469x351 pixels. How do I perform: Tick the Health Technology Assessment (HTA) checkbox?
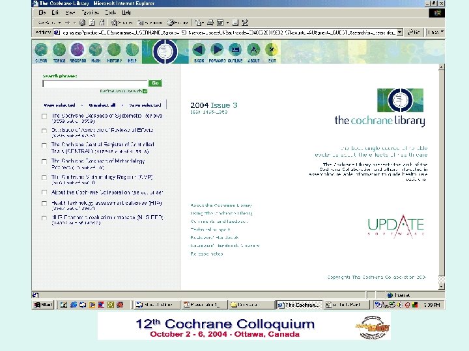[x=44, y=203]
